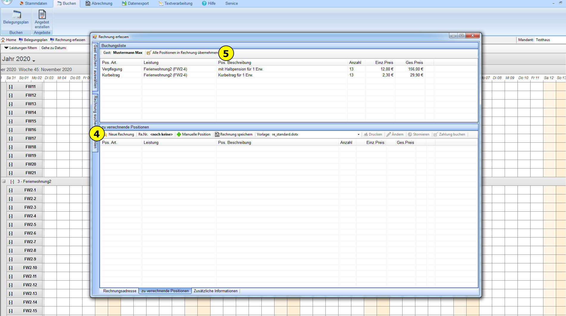Open the Zusätzliche Informationen tab
This screenshot has width=566, height=316.
click(216, 291)
